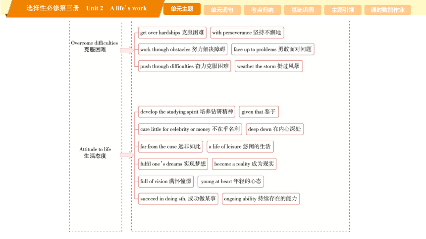Select 'young at heart 年轻的心态'
This screenshot has width=426, height=239.
point(231,181)
